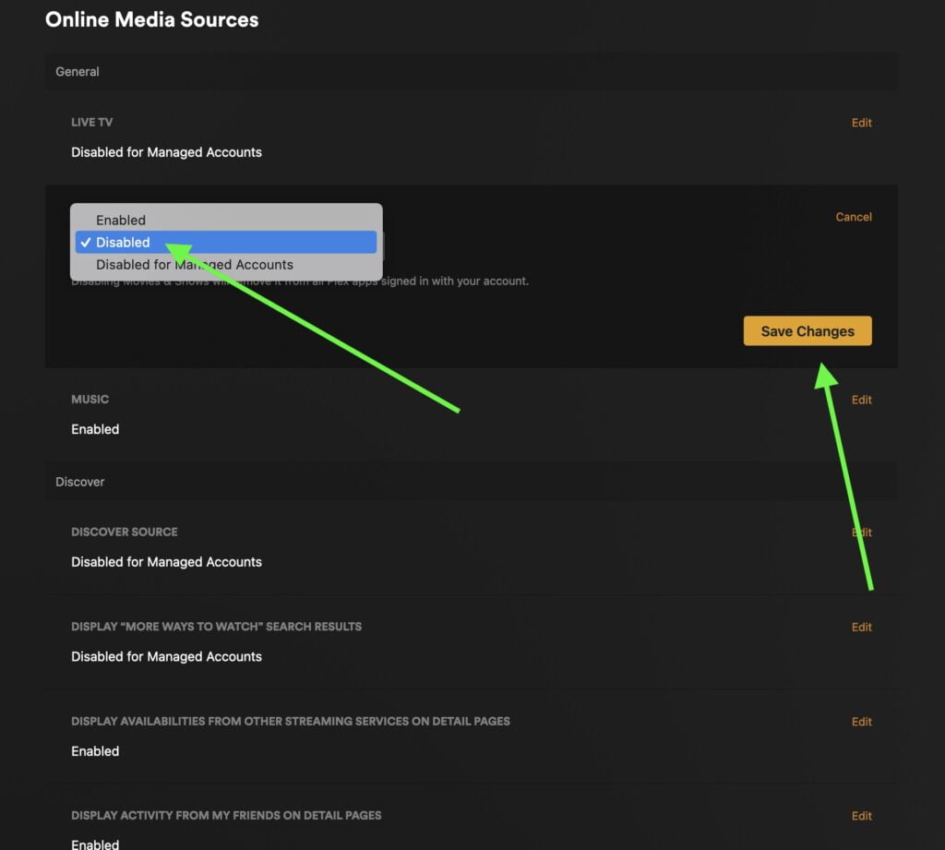
Task: Click the LIVE TV setting label
Action: coord(92,123)
